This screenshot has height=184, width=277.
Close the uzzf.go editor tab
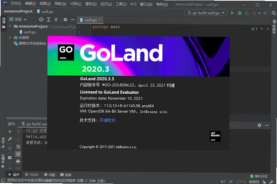tap(100, 20)
